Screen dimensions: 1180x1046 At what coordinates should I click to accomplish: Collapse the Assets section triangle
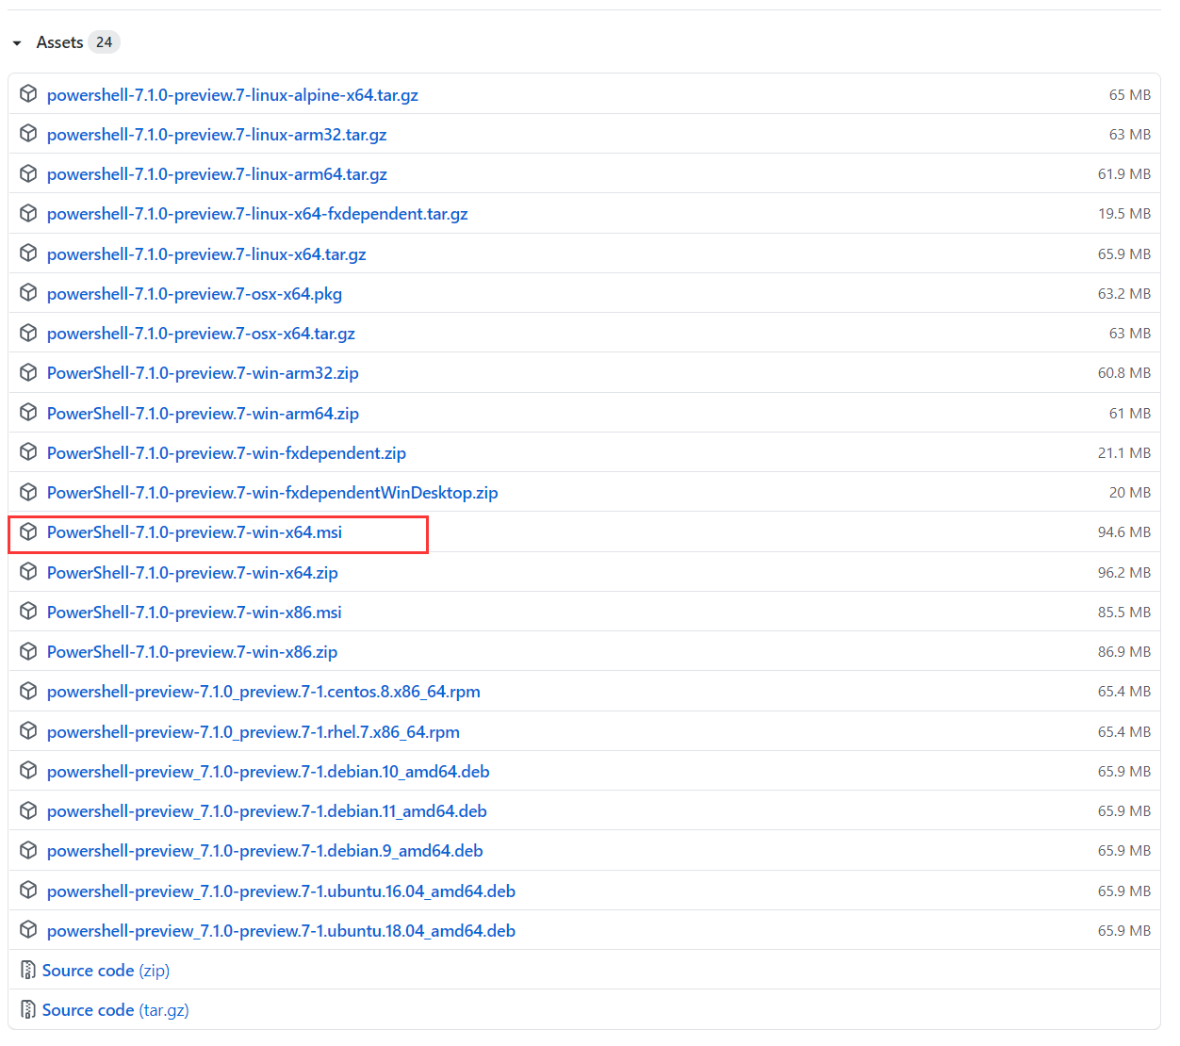17,43
